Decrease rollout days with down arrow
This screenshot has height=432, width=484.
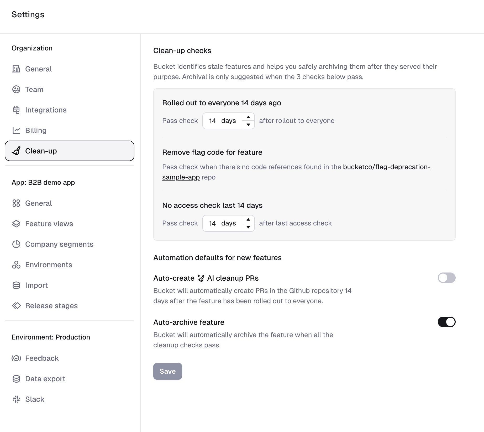248,125
